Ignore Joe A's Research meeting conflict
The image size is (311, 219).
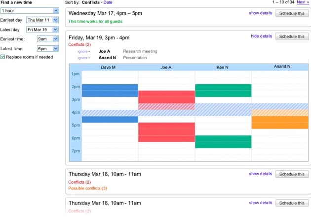click(x=83, y=51)
